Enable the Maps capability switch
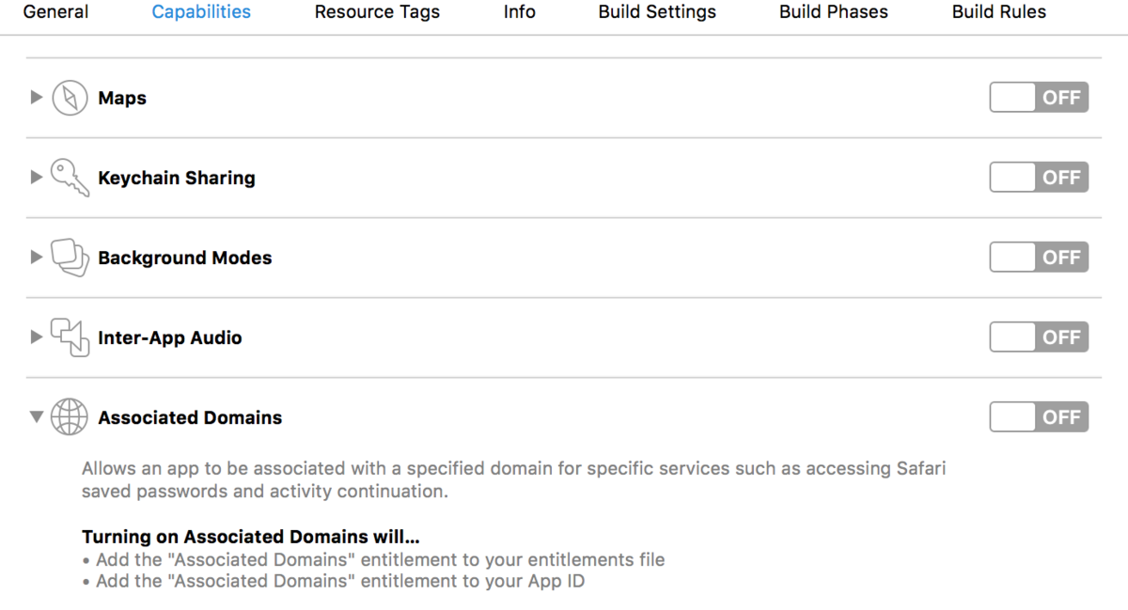Image resolution: width=1128 pixels, height=610 pixels. coord(1038,98)
